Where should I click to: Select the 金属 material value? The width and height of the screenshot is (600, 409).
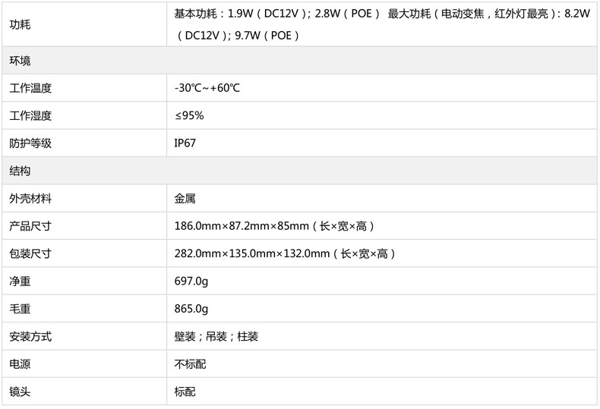tap(185, 198)
